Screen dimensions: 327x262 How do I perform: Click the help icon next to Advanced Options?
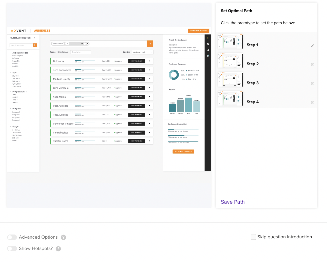pyautogui.click(x=63, y=237)
